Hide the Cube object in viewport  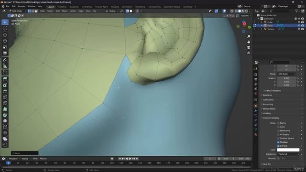click(299, 22)
